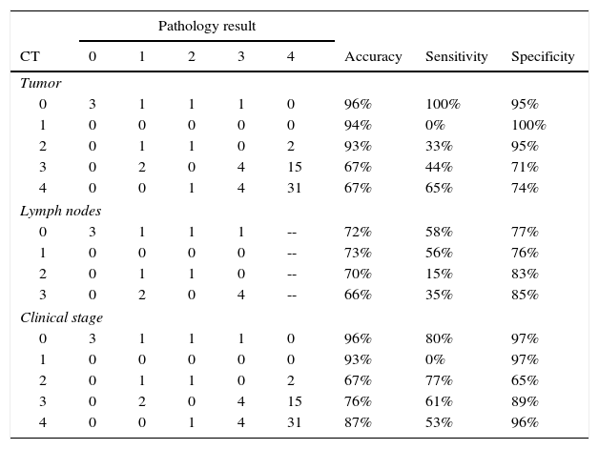Click the Accuracy column header
The height and width of the screenshot is (449, 599).
[x=373, y=57]
